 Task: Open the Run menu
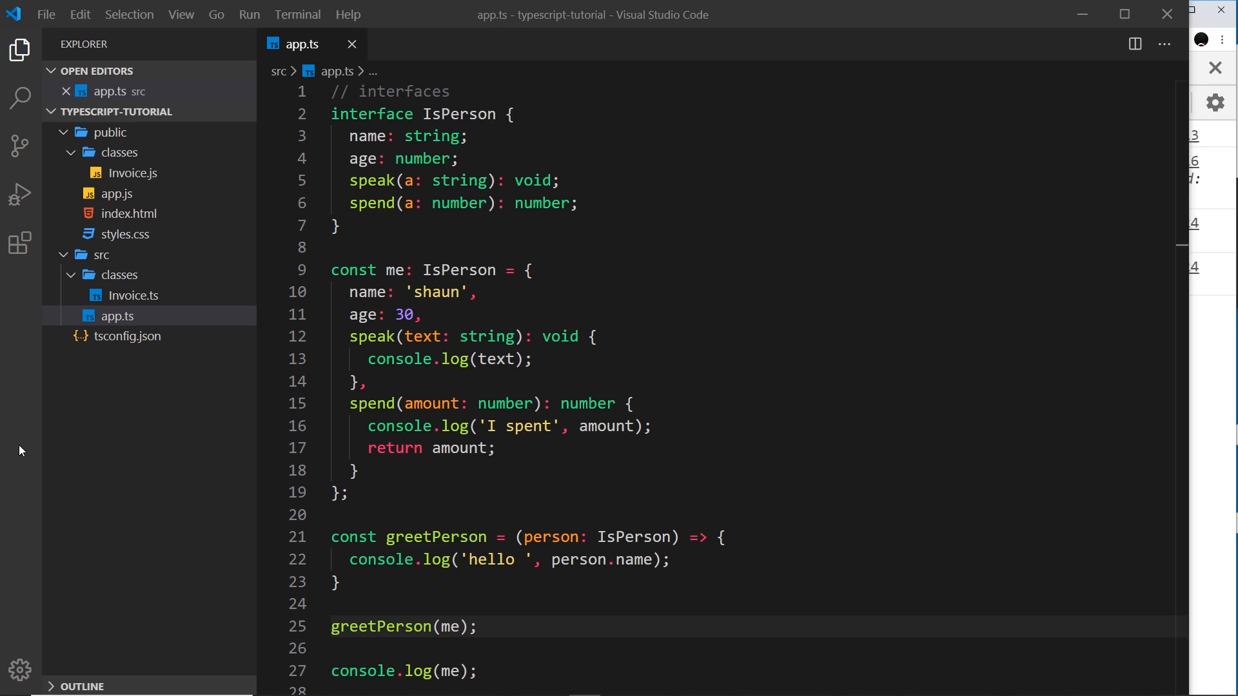(250, 14)
